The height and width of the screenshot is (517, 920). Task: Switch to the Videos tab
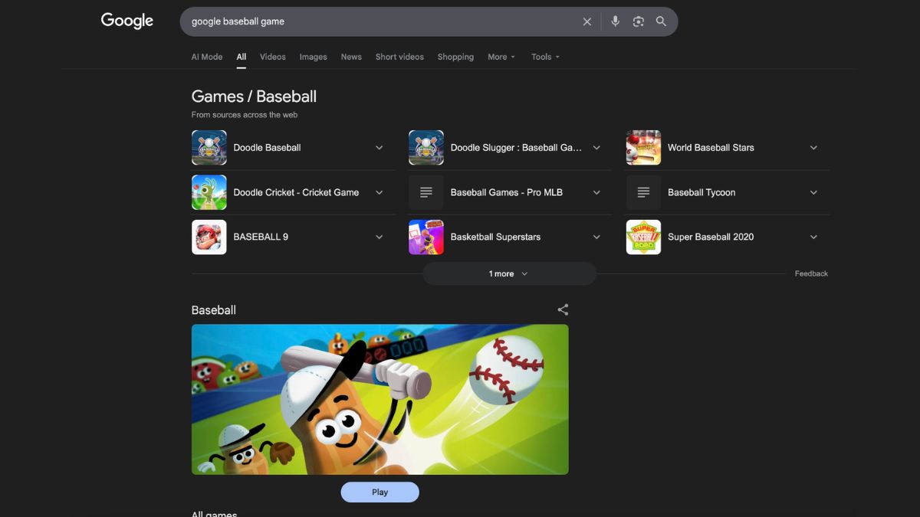(272, 57)
